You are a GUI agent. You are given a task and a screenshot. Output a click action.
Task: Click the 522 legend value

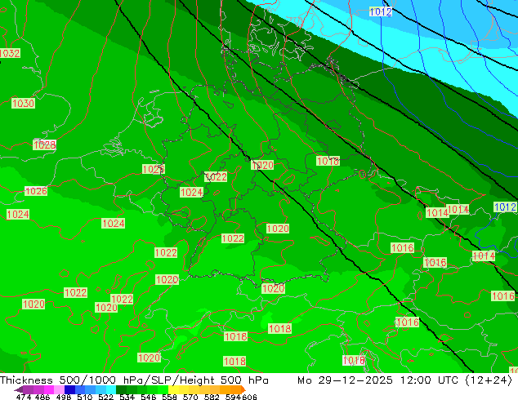coord(105,397)
